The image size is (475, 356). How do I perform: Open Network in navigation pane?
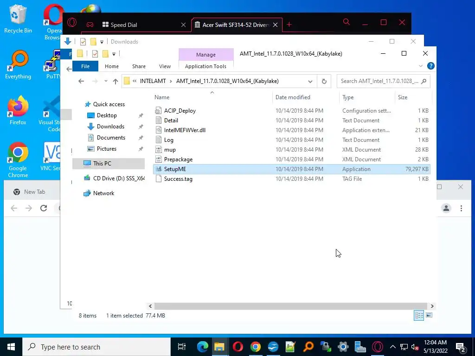pyautogui.click(x=103, y=193)
